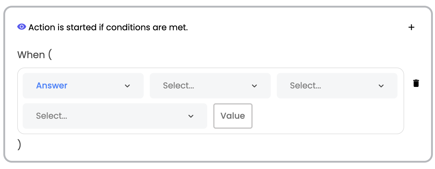Click Select... placeholder text in middle top dropdown
The image size is (435, 169).
(x=178, y=86)
